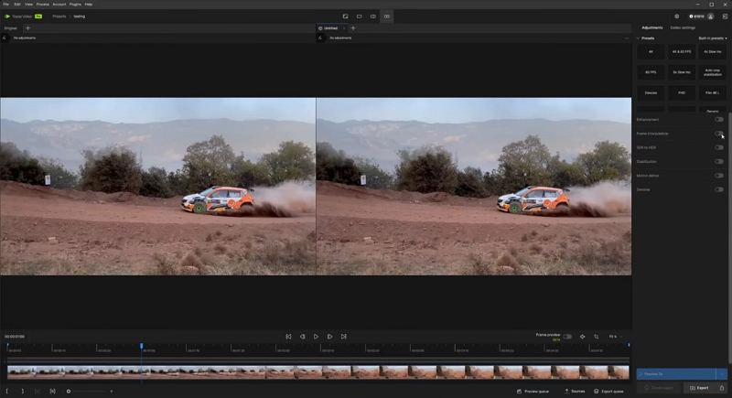Switch to the Adjustments tab

pyautogui.click(x=652, y=27)
